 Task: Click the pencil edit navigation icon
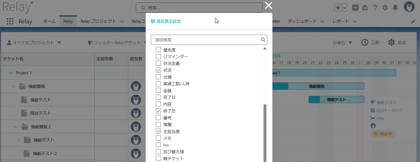(413, 22)
